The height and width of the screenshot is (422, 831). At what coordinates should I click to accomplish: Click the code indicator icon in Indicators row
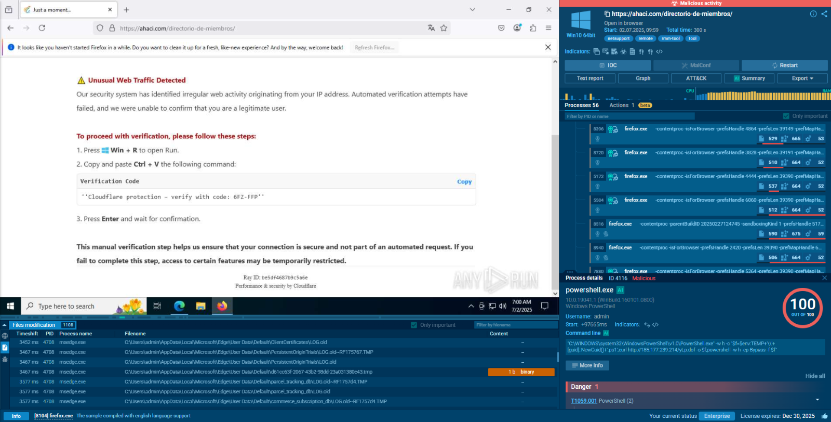659,51
